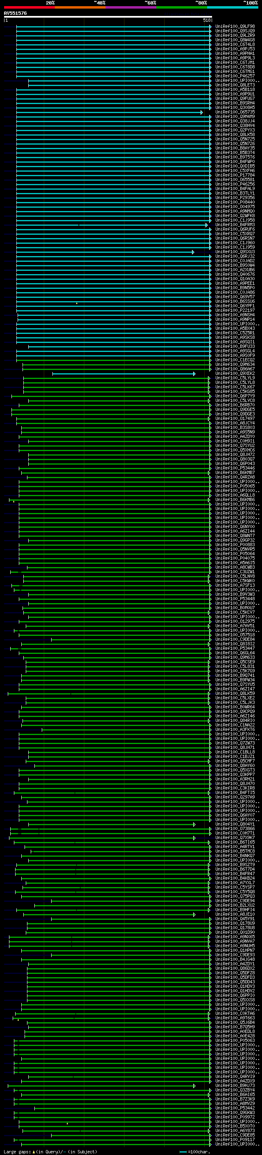This screenshot has height=1155, width=262.
Task: Select hit label UniRef100_A2XU86
Action: pos(235,270)
